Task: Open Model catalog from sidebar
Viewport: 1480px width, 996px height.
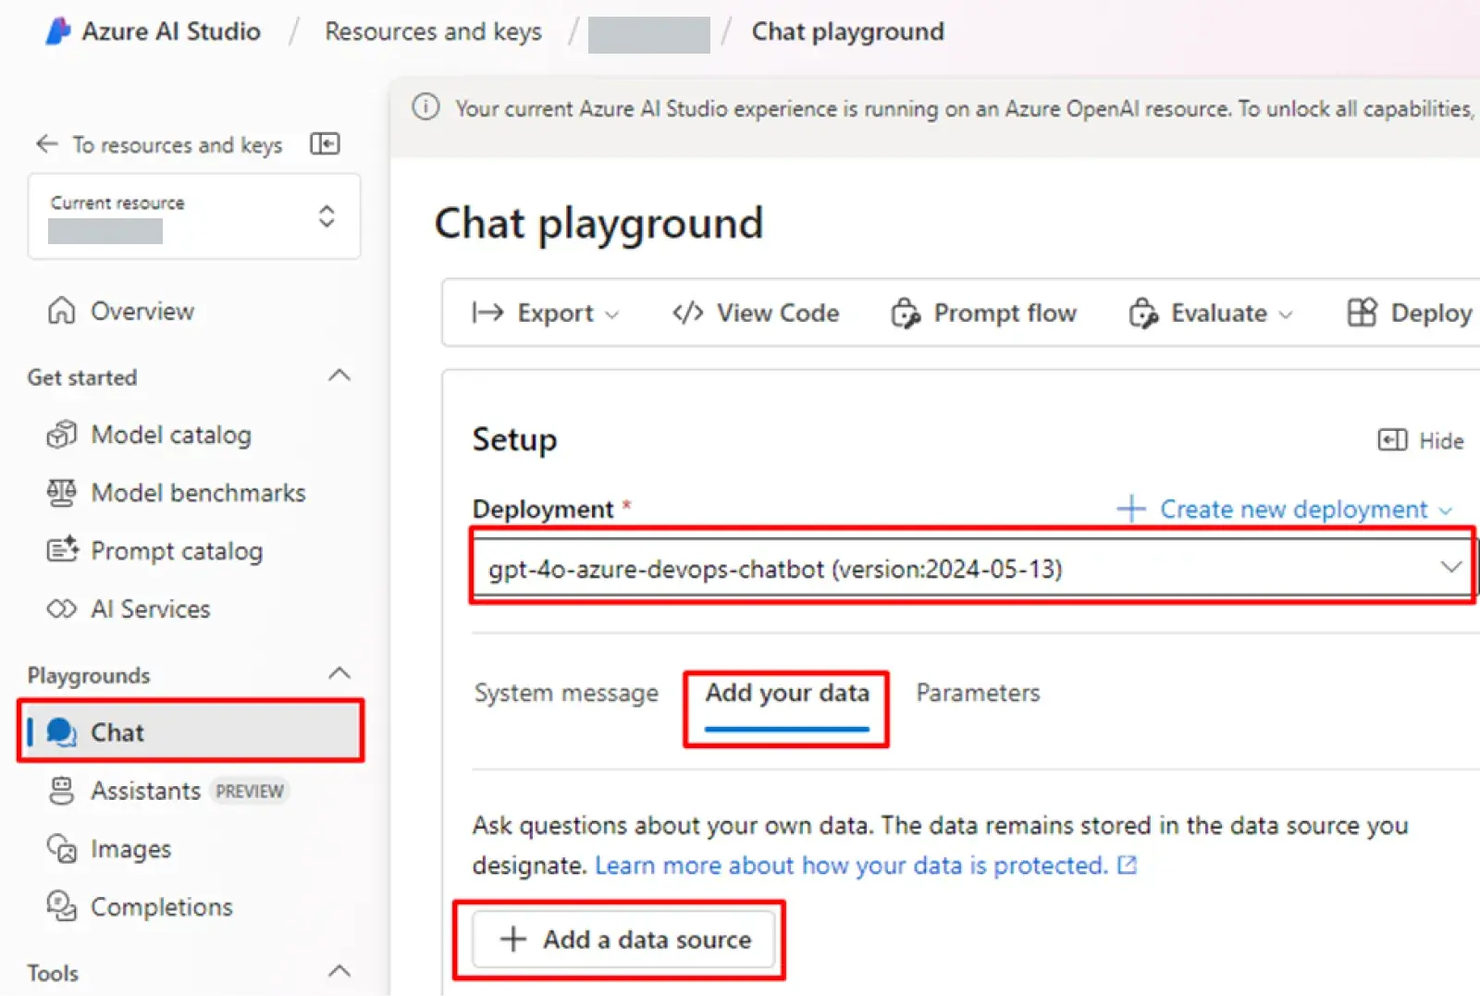Action: 171,435
